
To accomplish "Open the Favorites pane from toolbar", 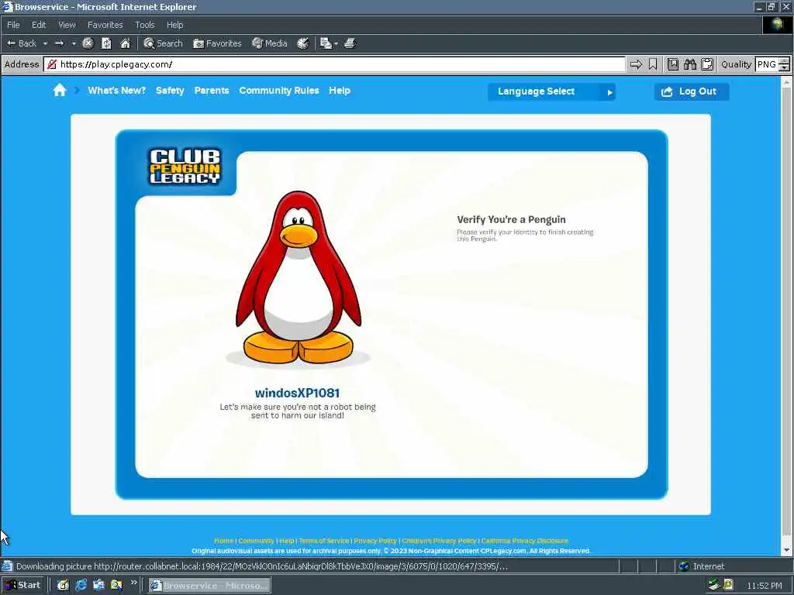I will pyautogui.click(x=217, y=43).
